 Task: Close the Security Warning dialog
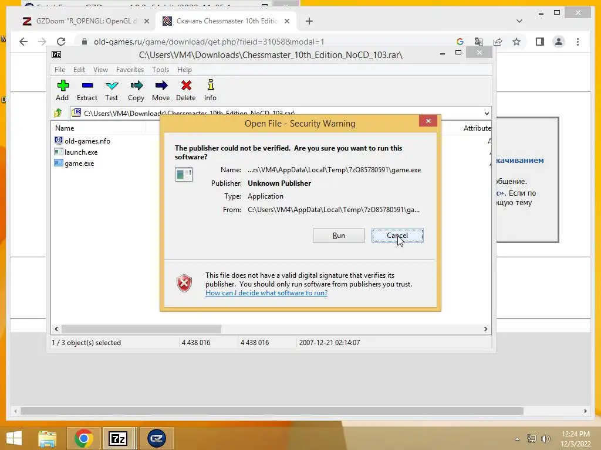click(x=428, y=121)
